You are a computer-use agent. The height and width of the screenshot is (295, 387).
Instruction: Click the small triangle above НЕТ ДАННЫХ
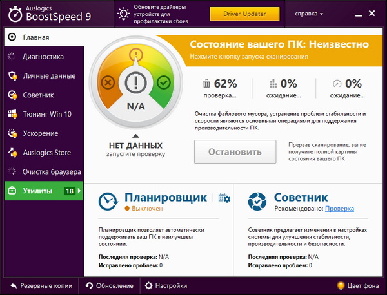(135, 136)
